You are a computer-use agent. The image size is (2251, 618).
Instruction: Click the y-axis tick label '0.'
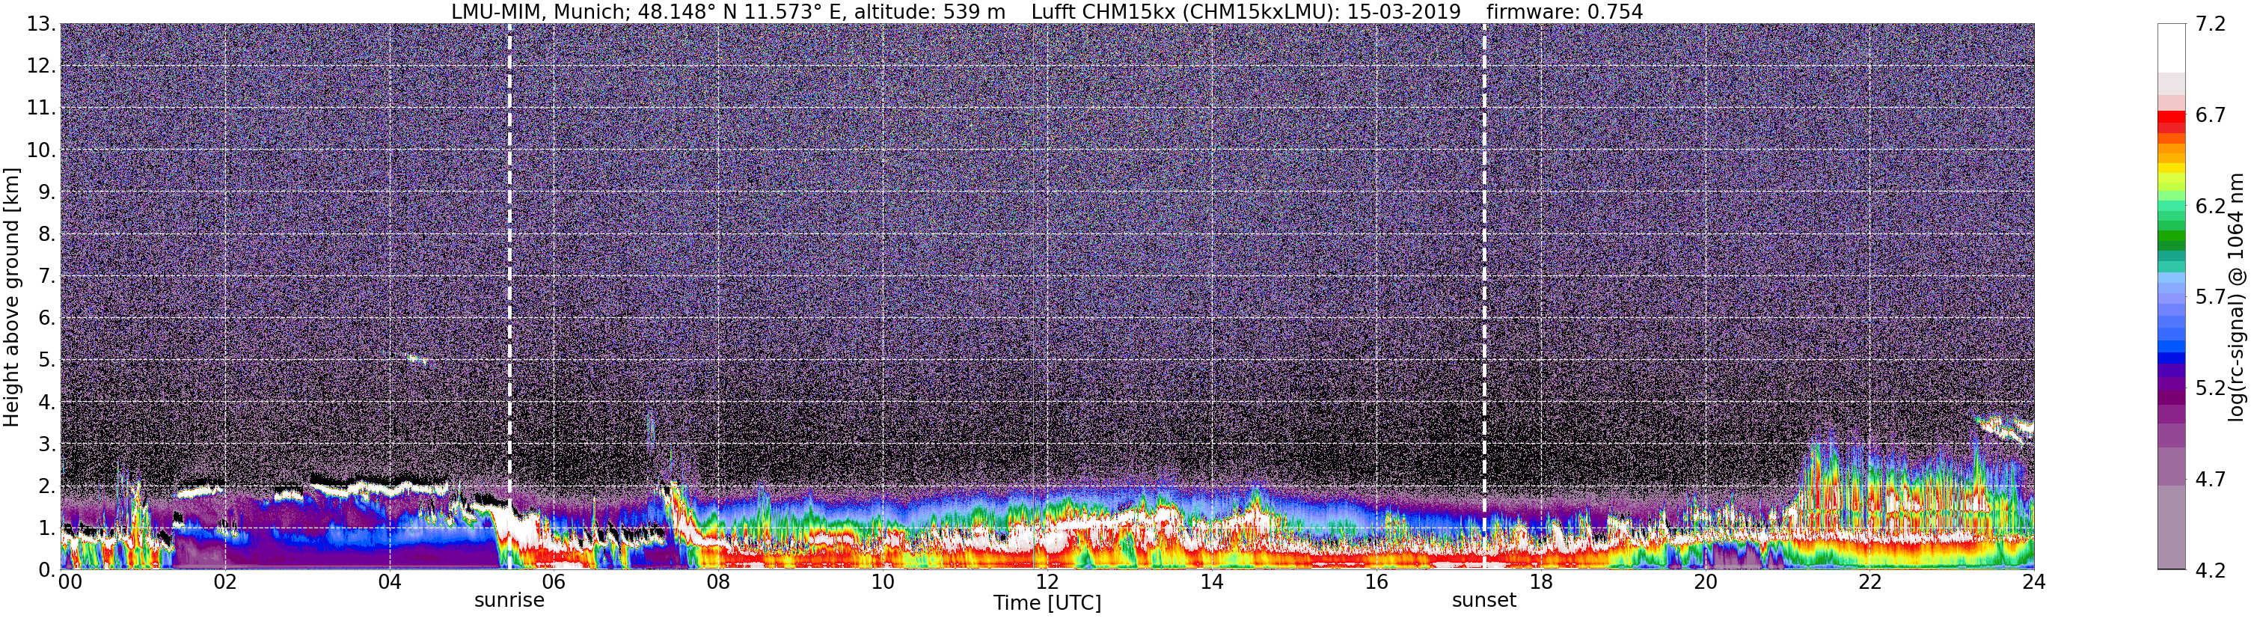(47, 569)
